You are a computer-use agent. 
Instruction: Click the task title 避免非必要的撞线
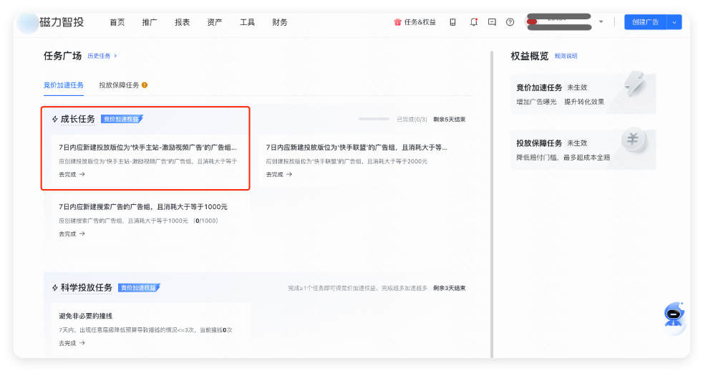[86, 316]
